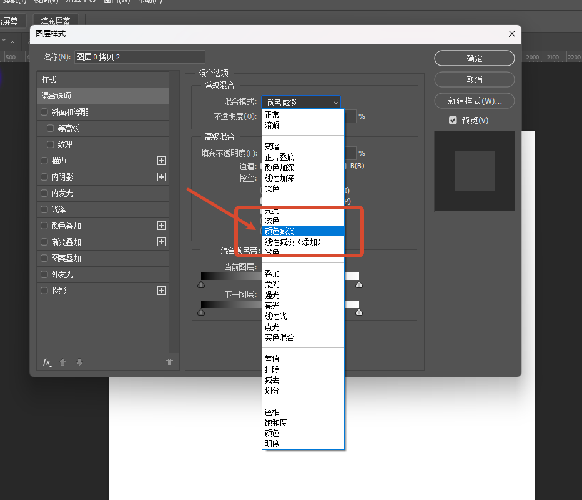Image resolution: width=582 pixels, height=500 pixels.
Task: Close the document tab with the x
Action: [x=12, y=42]
